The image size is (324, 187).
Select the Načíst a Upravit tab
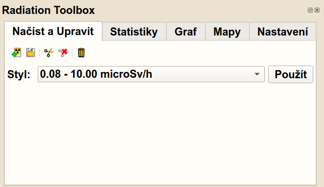point(53,31)
